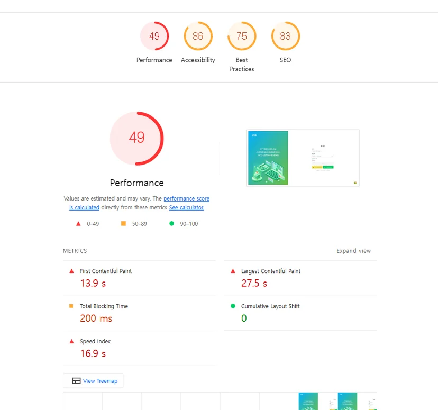Click the orange square 50–89 legend marker
The image size is (438, 410).
[x=123, y=223]
